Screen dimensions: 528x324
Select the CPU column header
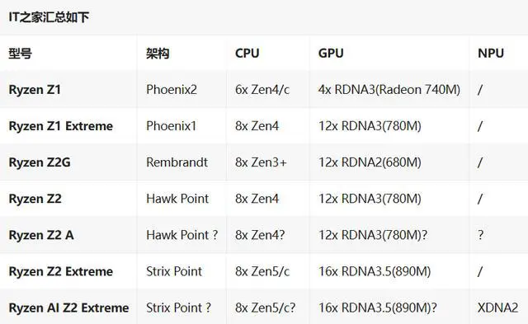pyautogui.click(x=247, y=53)
